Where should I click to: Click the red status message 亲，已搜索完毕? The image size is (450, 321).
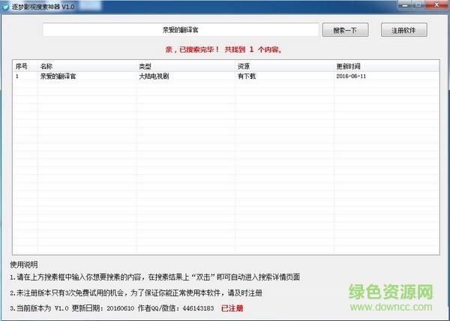tap(223, 49)
